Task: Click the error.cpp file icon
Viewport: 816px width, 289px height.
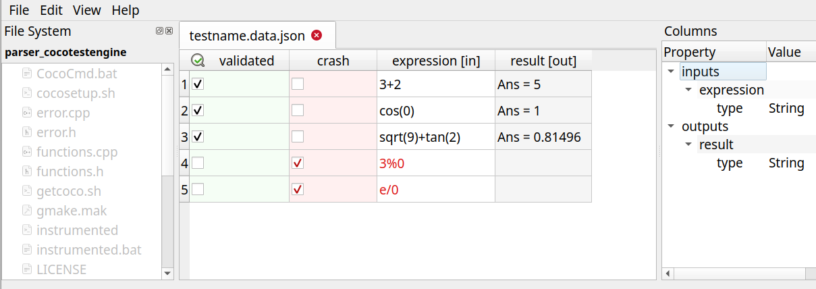Action: [x=28, y=113]
